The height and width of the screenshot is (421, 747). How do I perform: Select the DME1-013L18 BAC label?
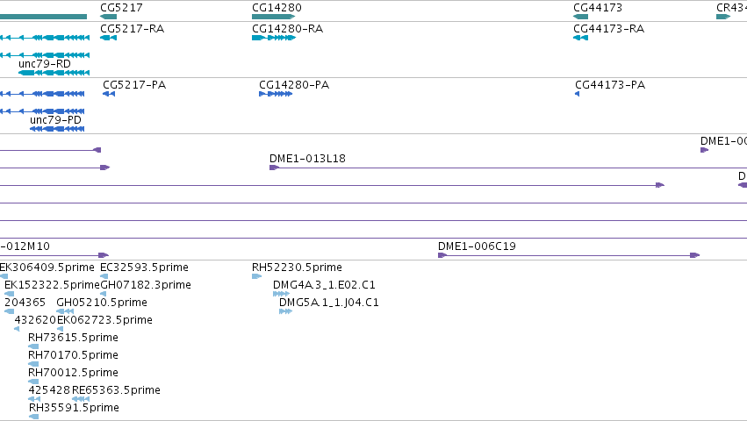tap(307, 159)
